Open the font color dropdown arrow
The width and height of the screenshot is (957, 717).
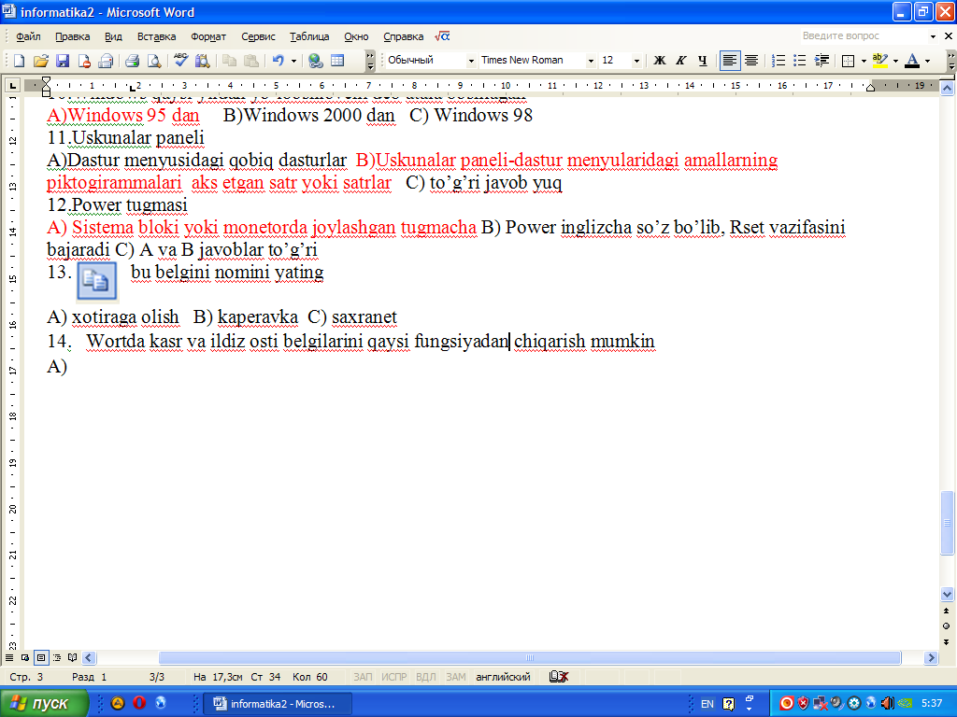coord(928,61)
